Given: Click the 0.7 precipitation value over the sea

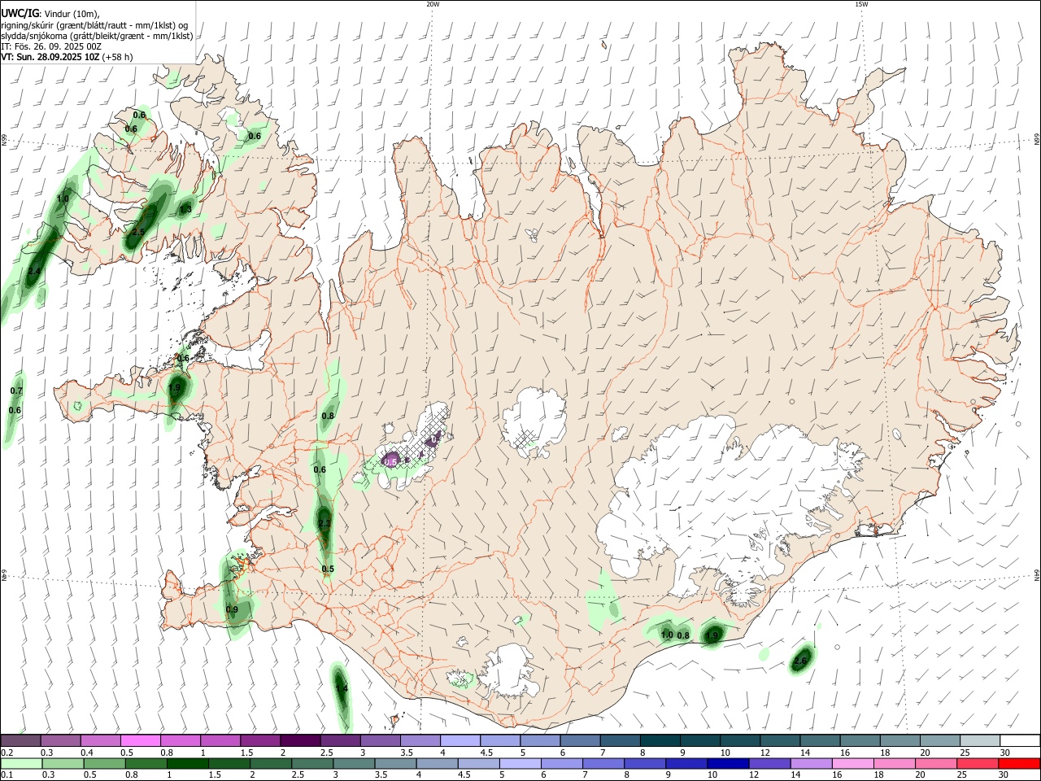Looking at the screenshot, I should (x=16, y=390).
